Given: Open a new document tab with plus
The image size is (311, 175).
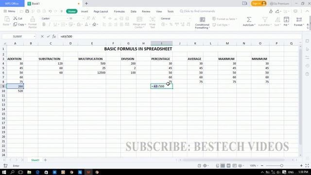Looking at the screenshot, I should (x=86, y=3).
